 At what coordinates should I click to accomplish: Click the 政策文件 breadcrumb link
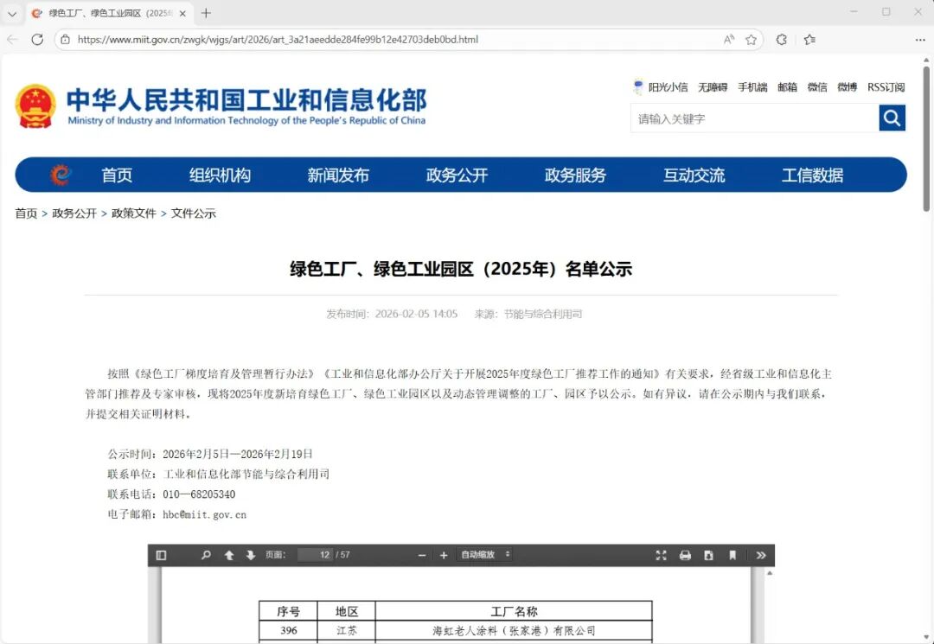click(x=134, y=214)
